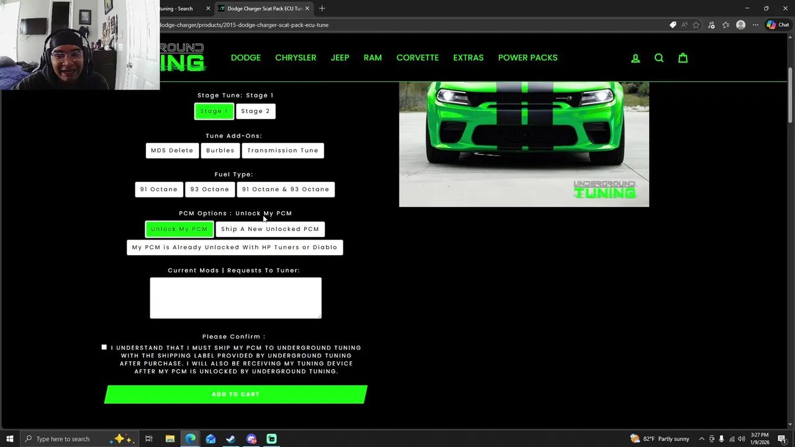Select the Stage 2 tune option
Image resolution: width=795 pixels, height=447 pixels.
(x=256, y=111)
